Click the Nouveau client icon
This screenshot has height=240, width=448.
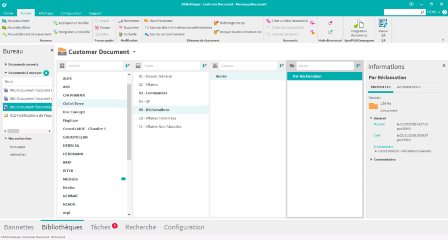(x=4, y=21)
